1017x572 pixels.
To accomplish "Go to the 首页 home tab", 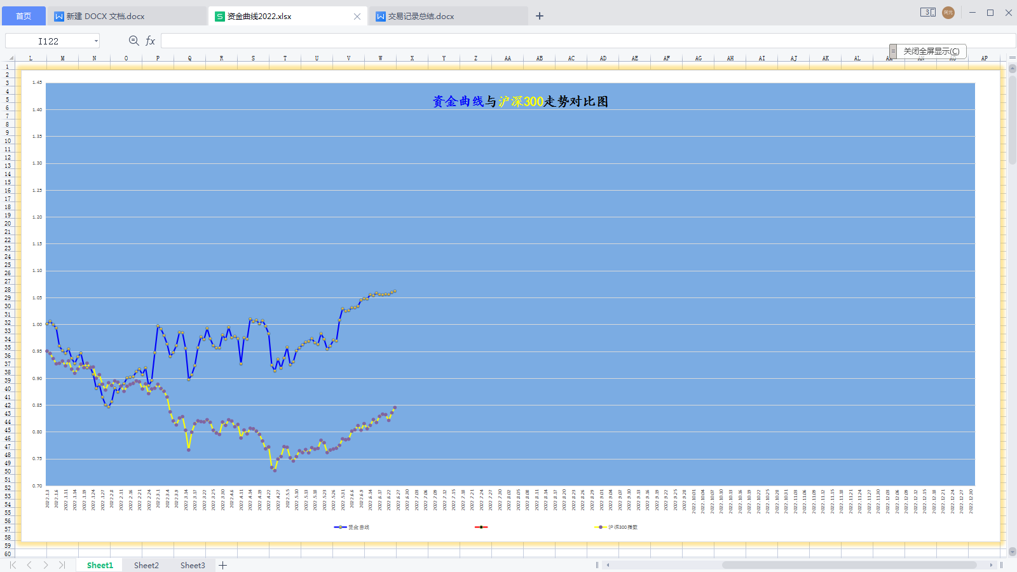I will coord(24,15).
